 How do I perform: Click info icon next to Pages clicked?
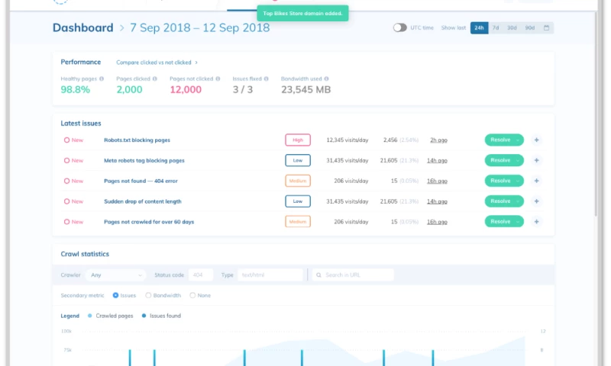click(155, 79)
